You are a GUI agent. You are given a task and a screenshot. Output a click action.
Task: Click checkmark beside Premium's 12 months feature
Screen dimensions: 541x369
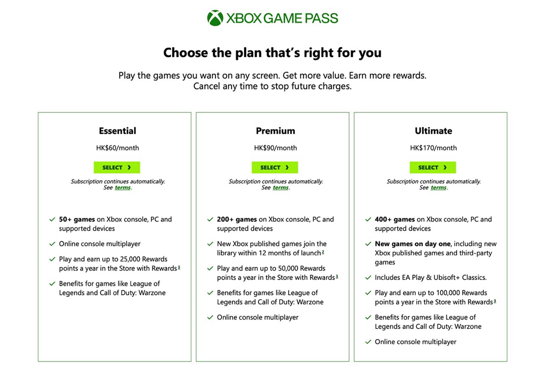(x=210, y=244)
